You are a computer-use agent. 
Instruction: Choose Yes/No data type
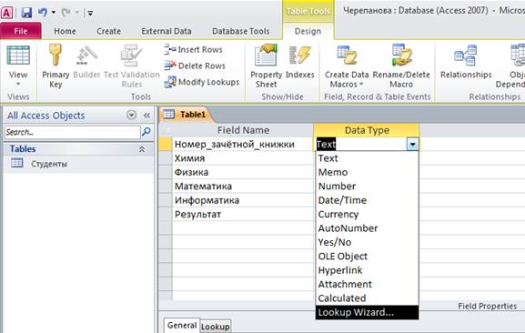point(367,243)
